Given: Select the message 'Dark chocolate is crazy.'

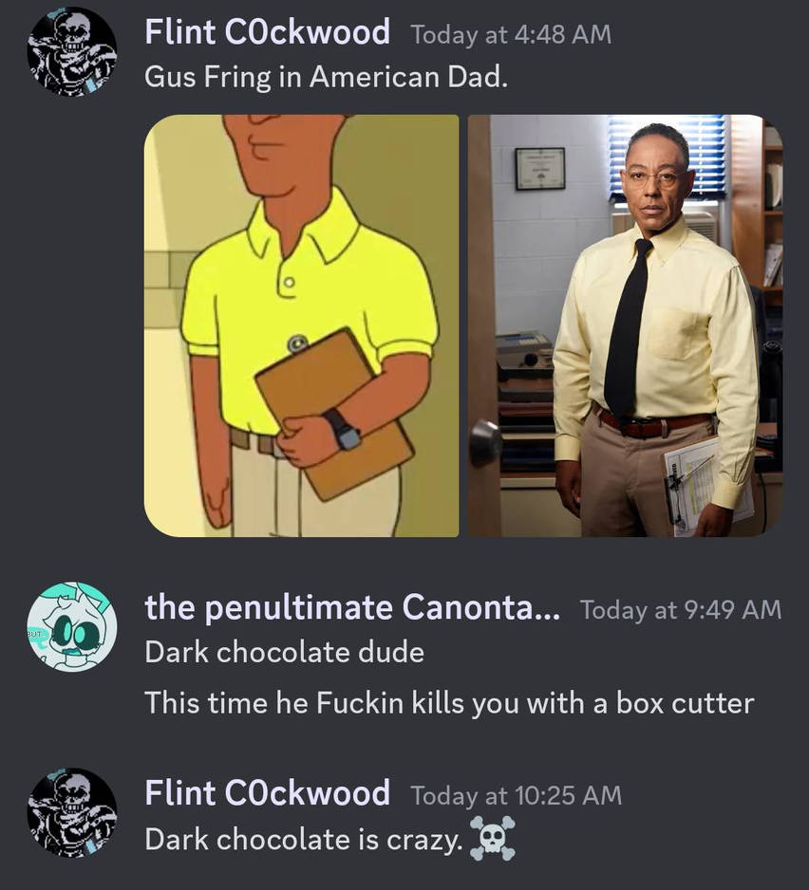Looking at the screenshot, I should point(304,840).
